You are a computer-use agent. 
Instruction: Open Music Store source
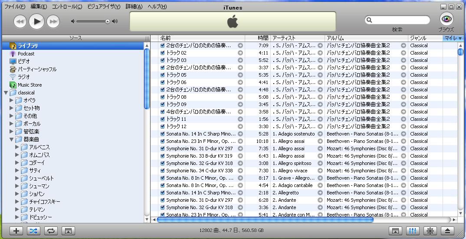(30, 85)
